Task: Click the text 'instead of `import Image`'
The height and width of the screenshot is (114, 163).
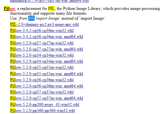Action: (84, 18)
